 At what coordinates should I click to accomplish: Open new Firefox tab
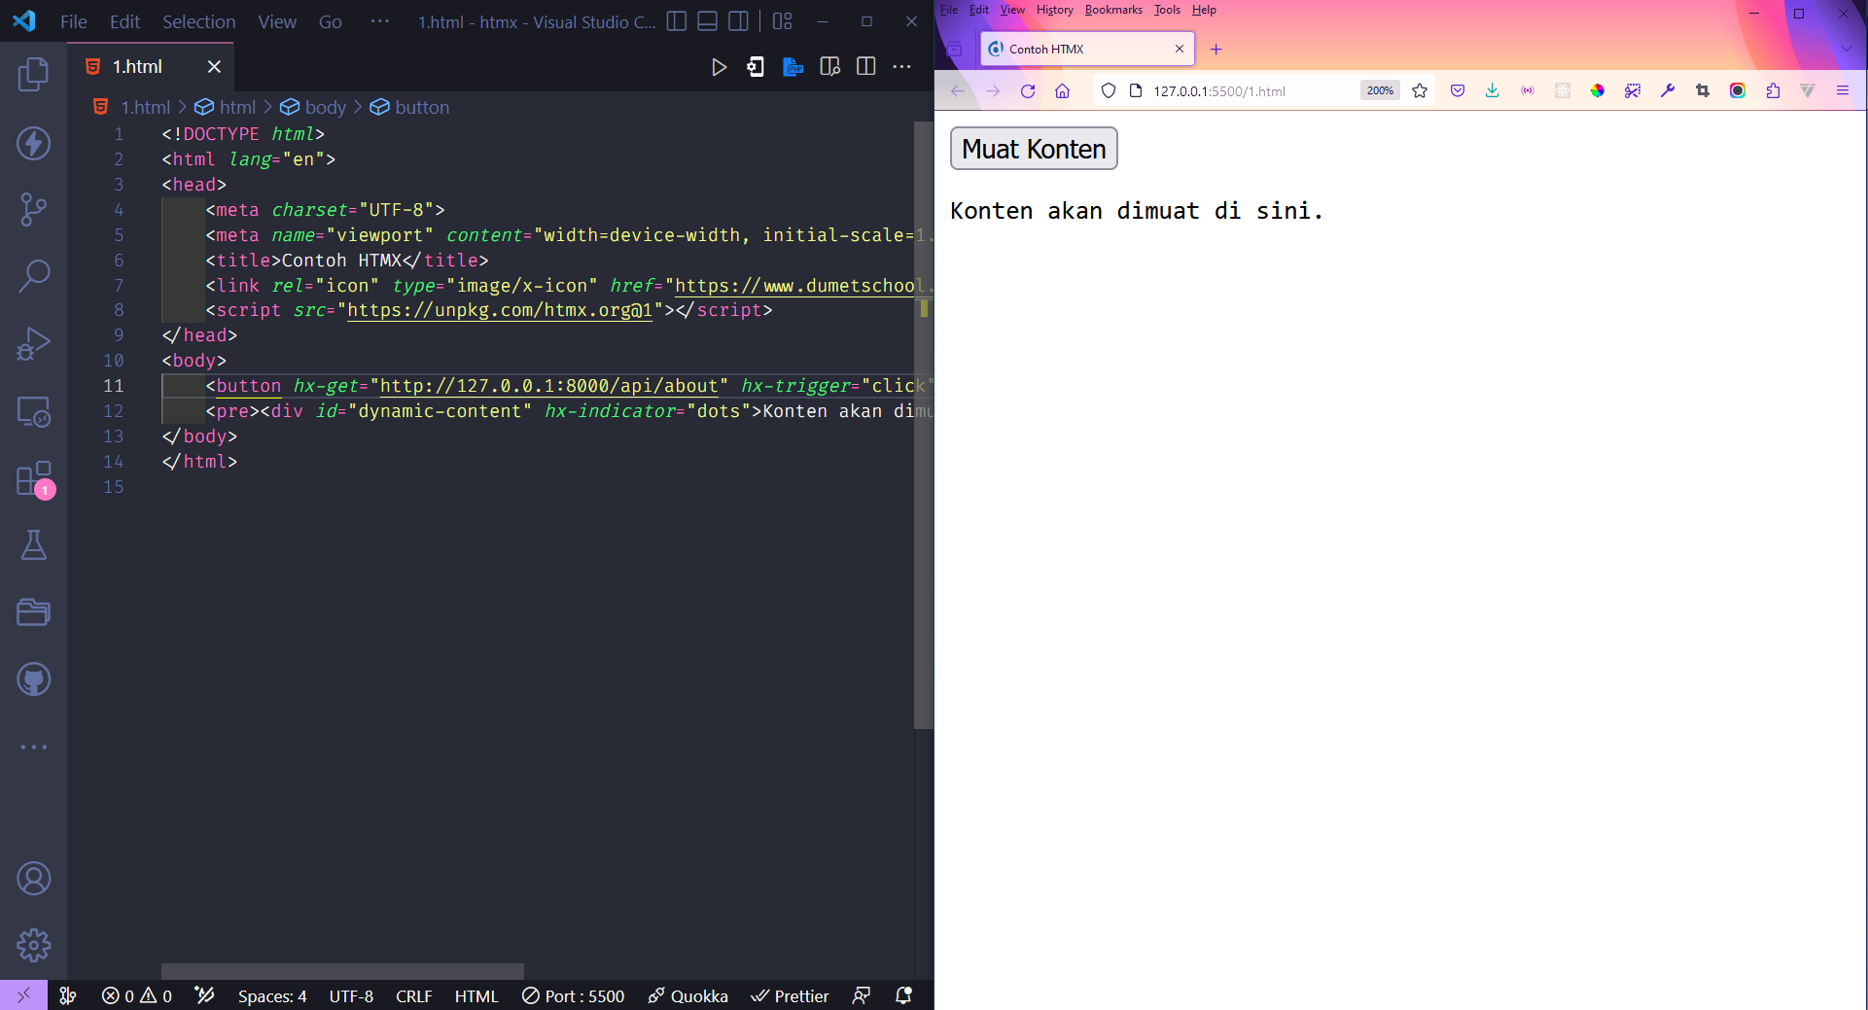tap(1216, 49)
